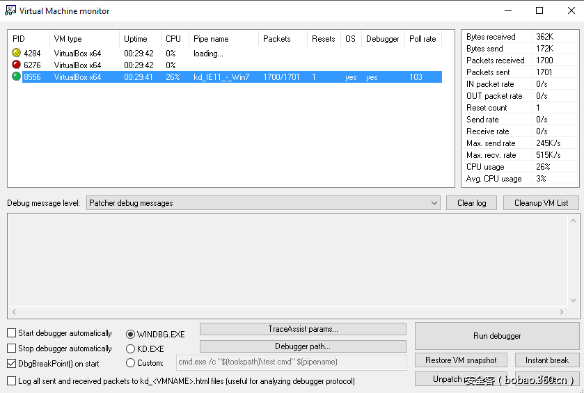Open TraceAssist params dialog

click(303, 329)
